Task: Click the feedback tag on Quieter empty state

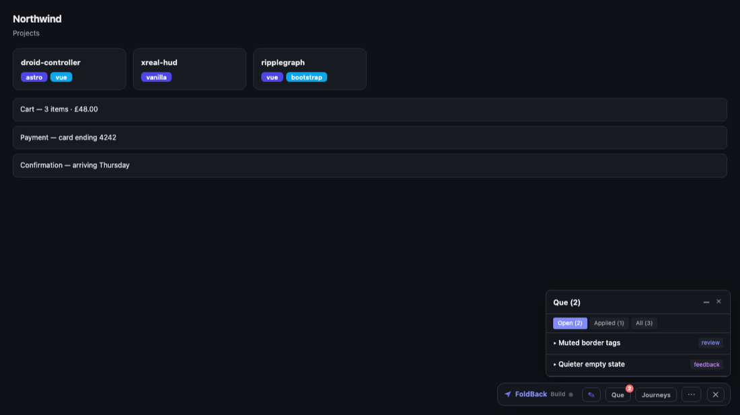Action: pos(706,365)
